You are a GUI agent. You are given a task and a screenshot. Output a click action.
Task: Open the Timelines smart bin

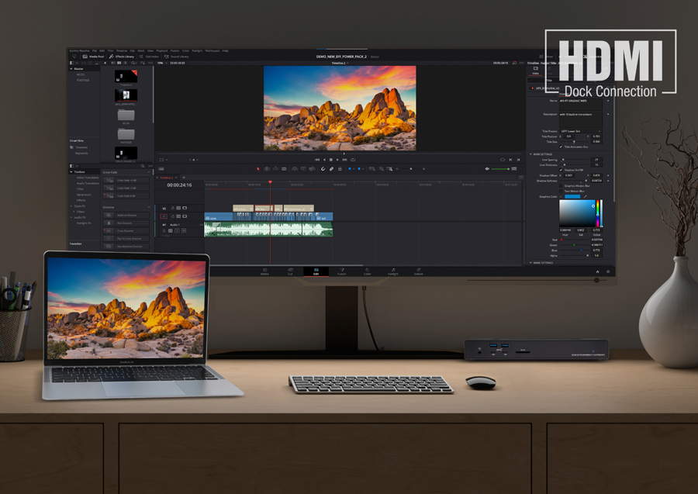(80, 147)
